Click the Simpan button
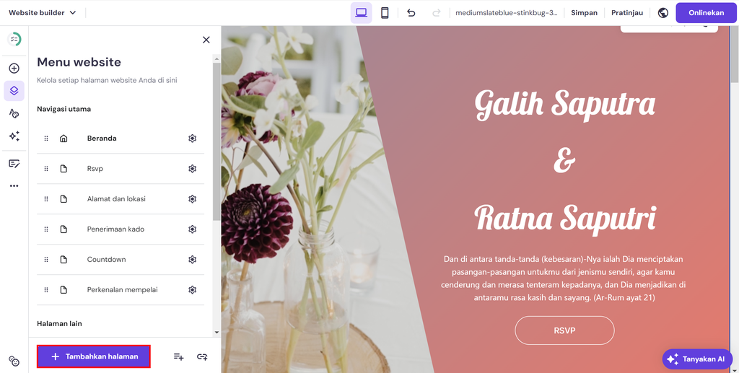The height and width of the screenshot is (373, 739). [x=584, y=13]
